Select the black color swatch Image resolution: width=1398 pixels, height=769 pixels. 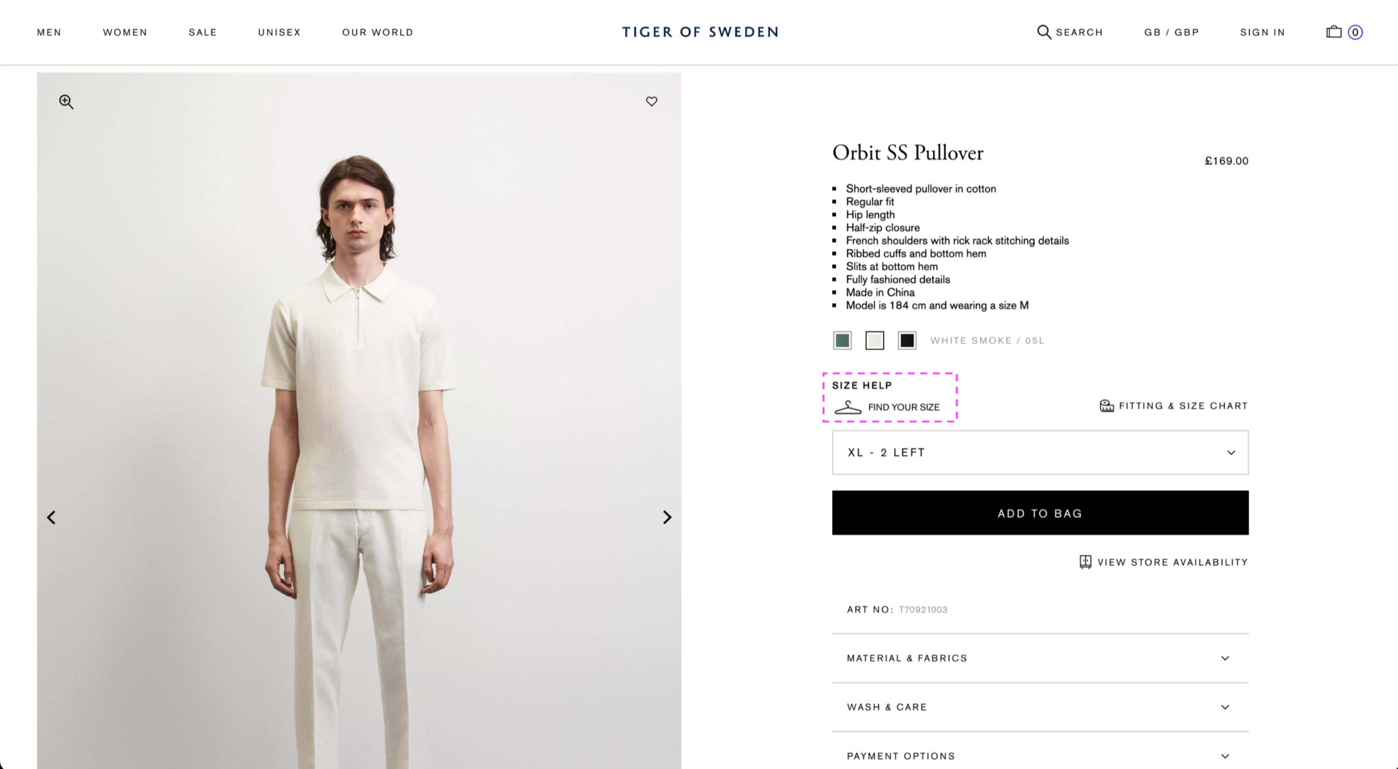(907, 340)
